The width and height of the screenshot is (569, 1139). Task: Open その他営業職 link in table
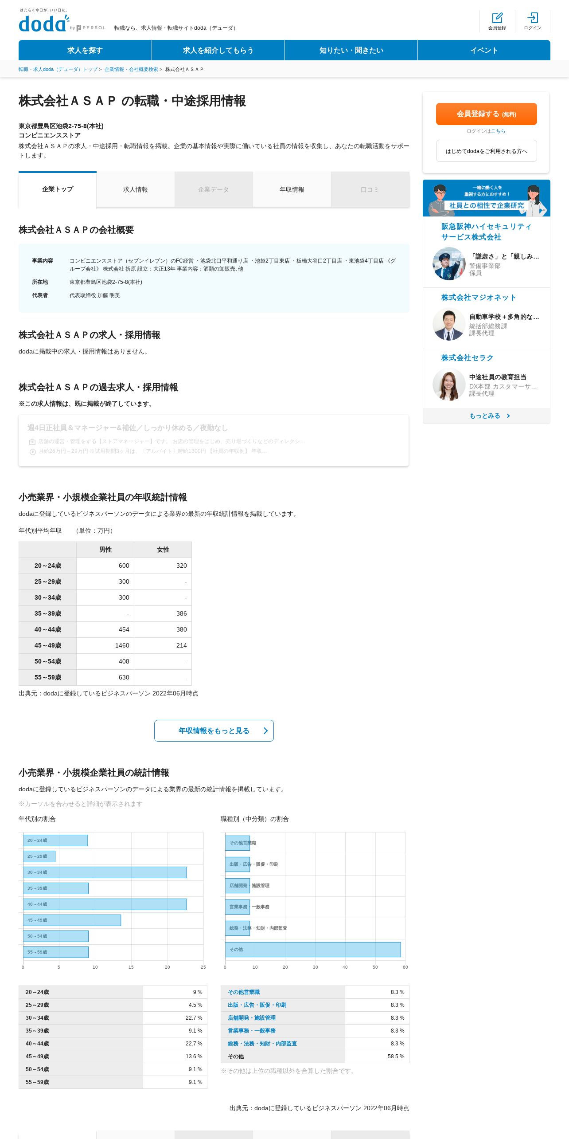click(x=244, y=992)
